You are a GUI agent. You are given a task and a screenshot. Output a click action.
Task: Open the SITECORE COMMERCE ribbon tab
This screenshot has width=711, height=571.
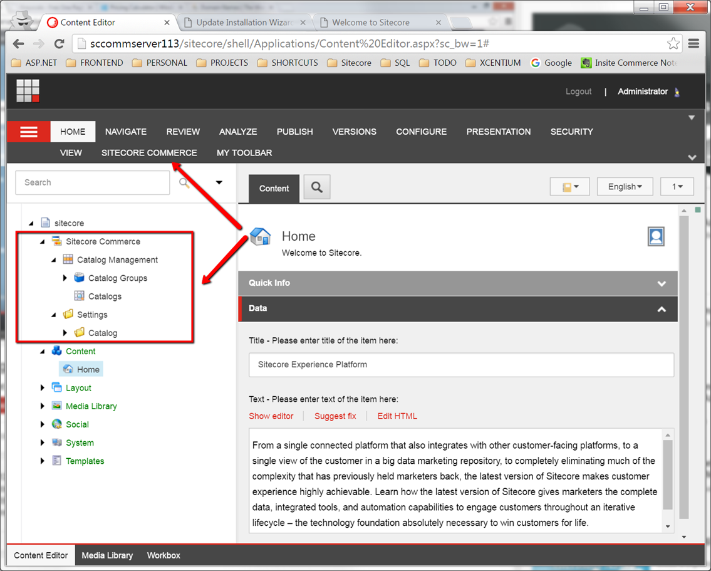tap(149, 153)
